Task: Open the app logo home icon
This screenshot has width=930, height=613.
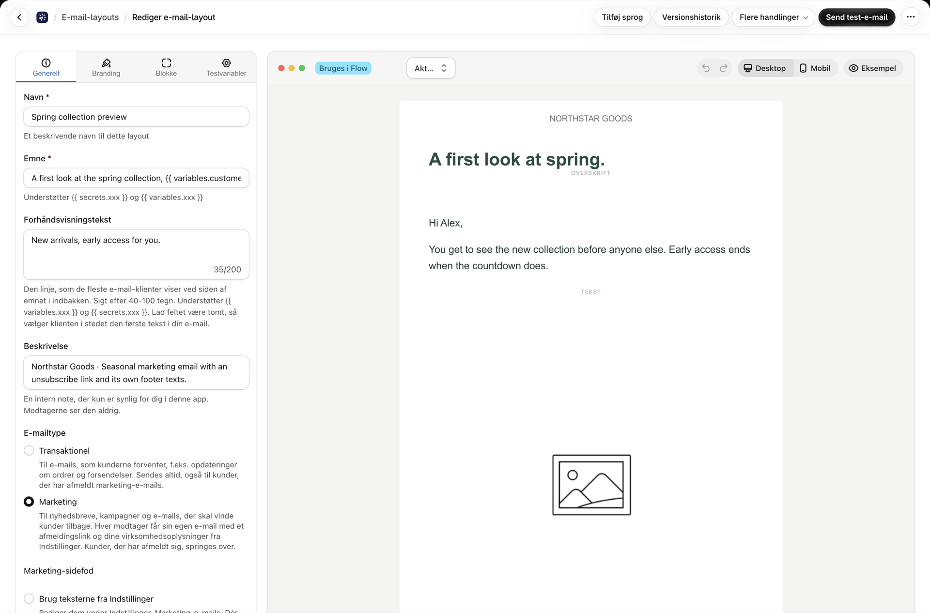Action: (42, 17)
